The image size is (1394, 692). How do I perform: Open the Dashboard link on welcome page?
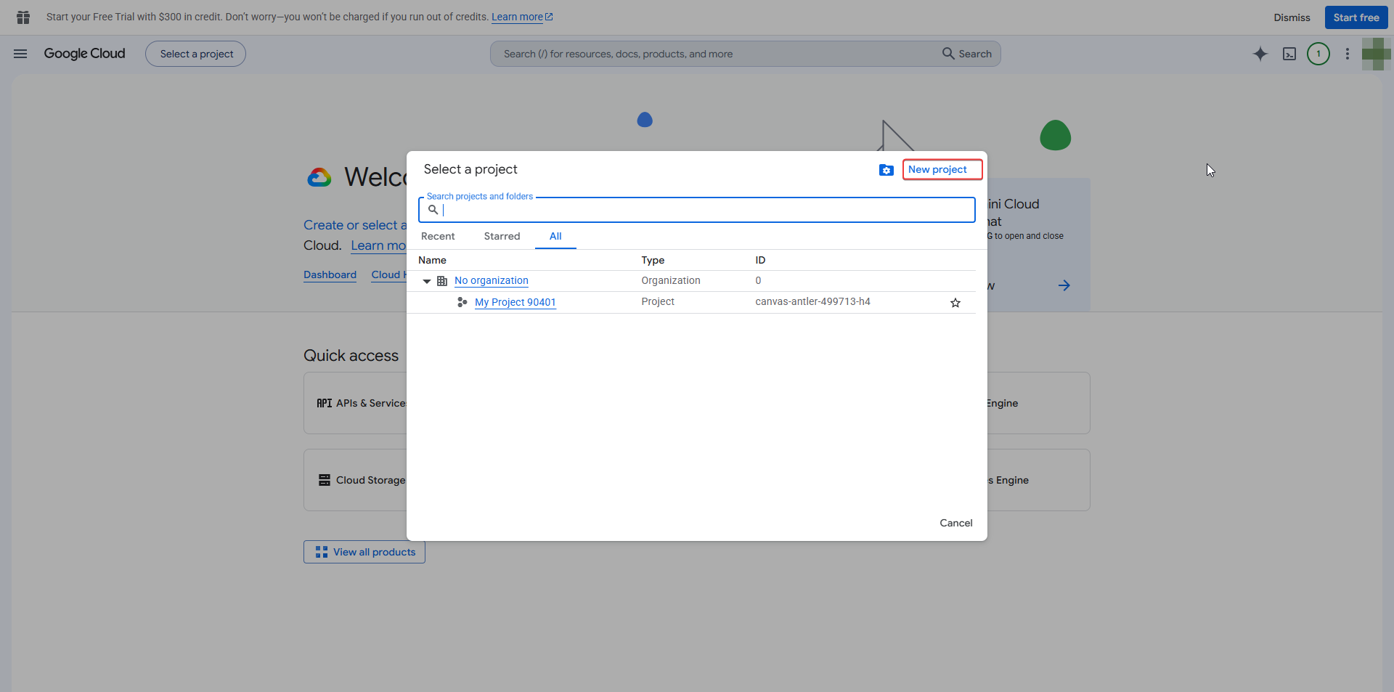click(330, 275)
